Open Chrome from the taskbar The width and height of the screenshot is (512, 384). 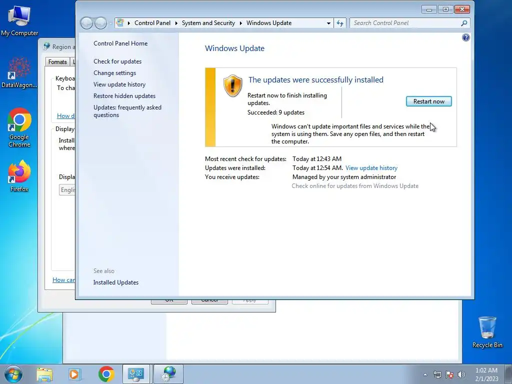point(106,374)
